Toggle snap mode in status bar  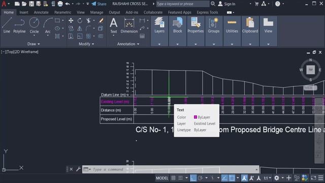[x=181, y=178]
